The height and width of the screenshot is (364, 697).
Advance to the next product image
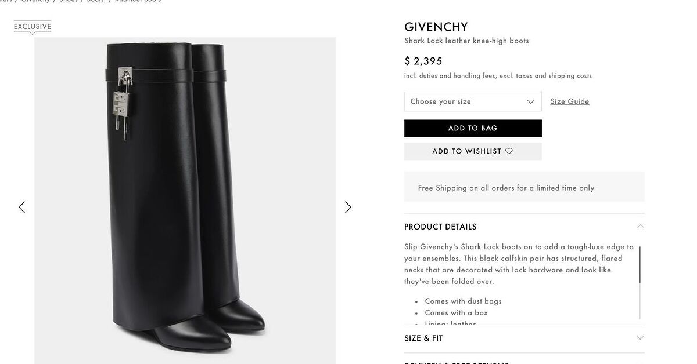(348, 207)
